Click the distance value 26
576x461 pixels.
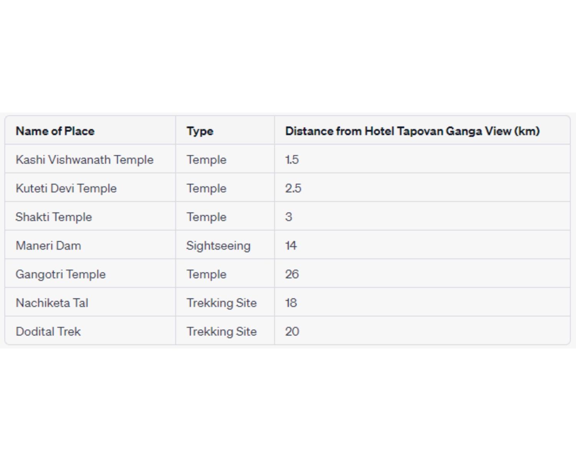(x=292, y=274)
